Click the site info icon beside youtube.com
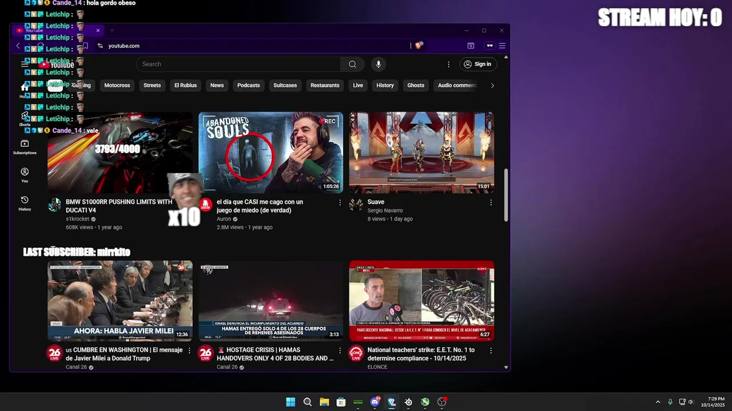This screenshot has height=411, width=732. pyautogui.click(x=100, y=46)
